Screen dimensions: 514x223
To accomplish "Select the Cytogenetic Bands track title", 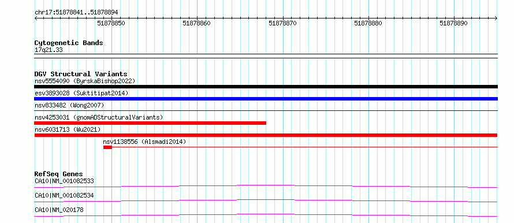I will [x=69, y=43].
